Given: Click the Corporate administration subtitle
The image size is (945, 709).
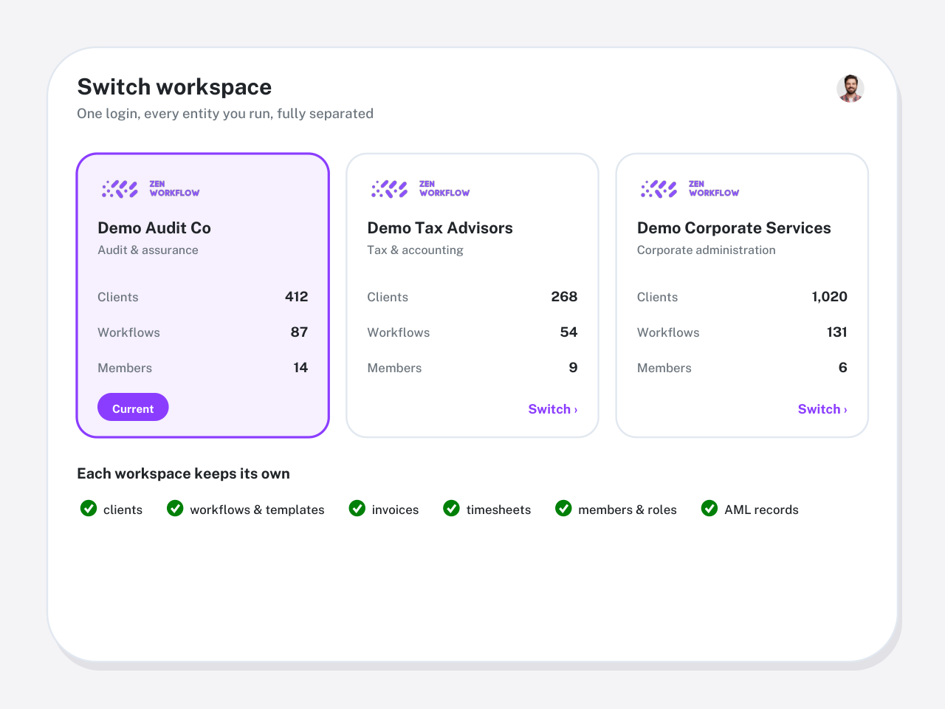Looking at the screenshot, I should [x=707, y=250].
